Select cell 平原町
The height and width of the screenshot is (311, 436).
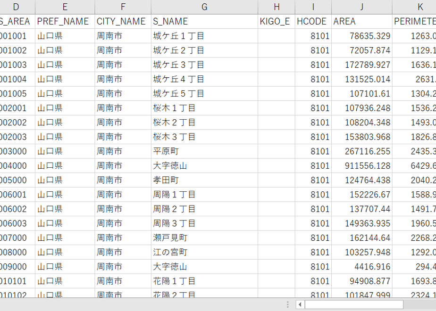pos(204,151)
